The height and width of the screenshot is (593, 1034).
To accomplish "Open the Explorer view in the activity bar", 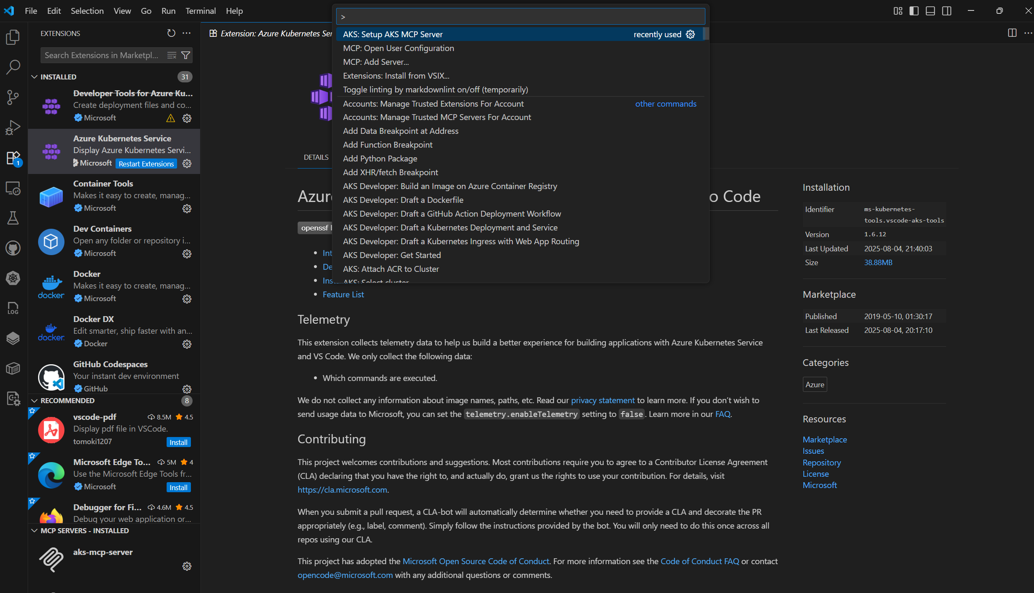I will pyautogui.click(x=13, y=37).
